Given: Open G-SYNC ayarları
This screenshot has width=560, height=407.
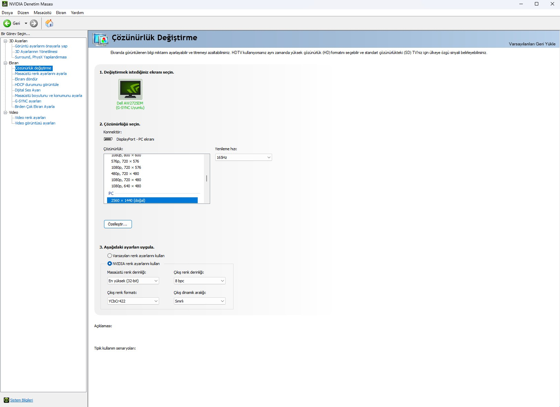Looking at the screenshot, I should (x=28, y=101).
